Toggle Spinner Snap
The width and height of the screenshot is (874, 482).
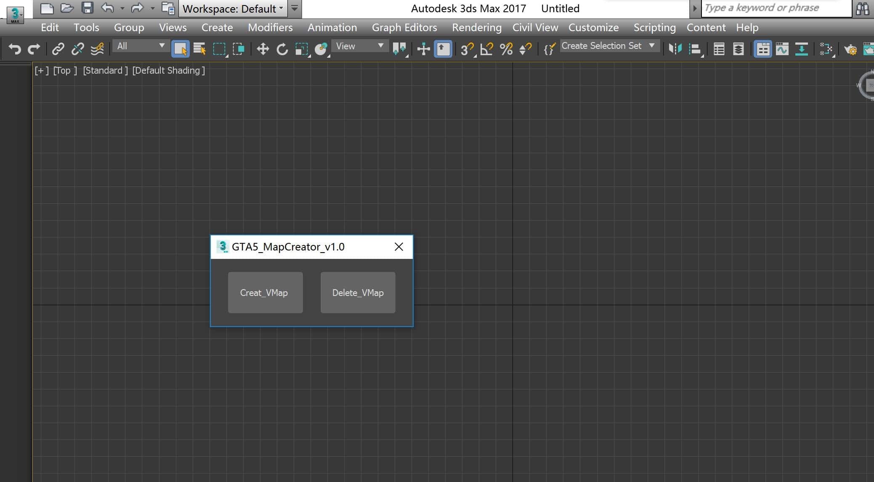click(526, 49)
